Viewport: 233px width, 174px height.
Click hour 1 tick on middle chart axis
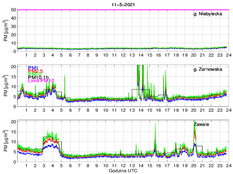tap(26, 110)
